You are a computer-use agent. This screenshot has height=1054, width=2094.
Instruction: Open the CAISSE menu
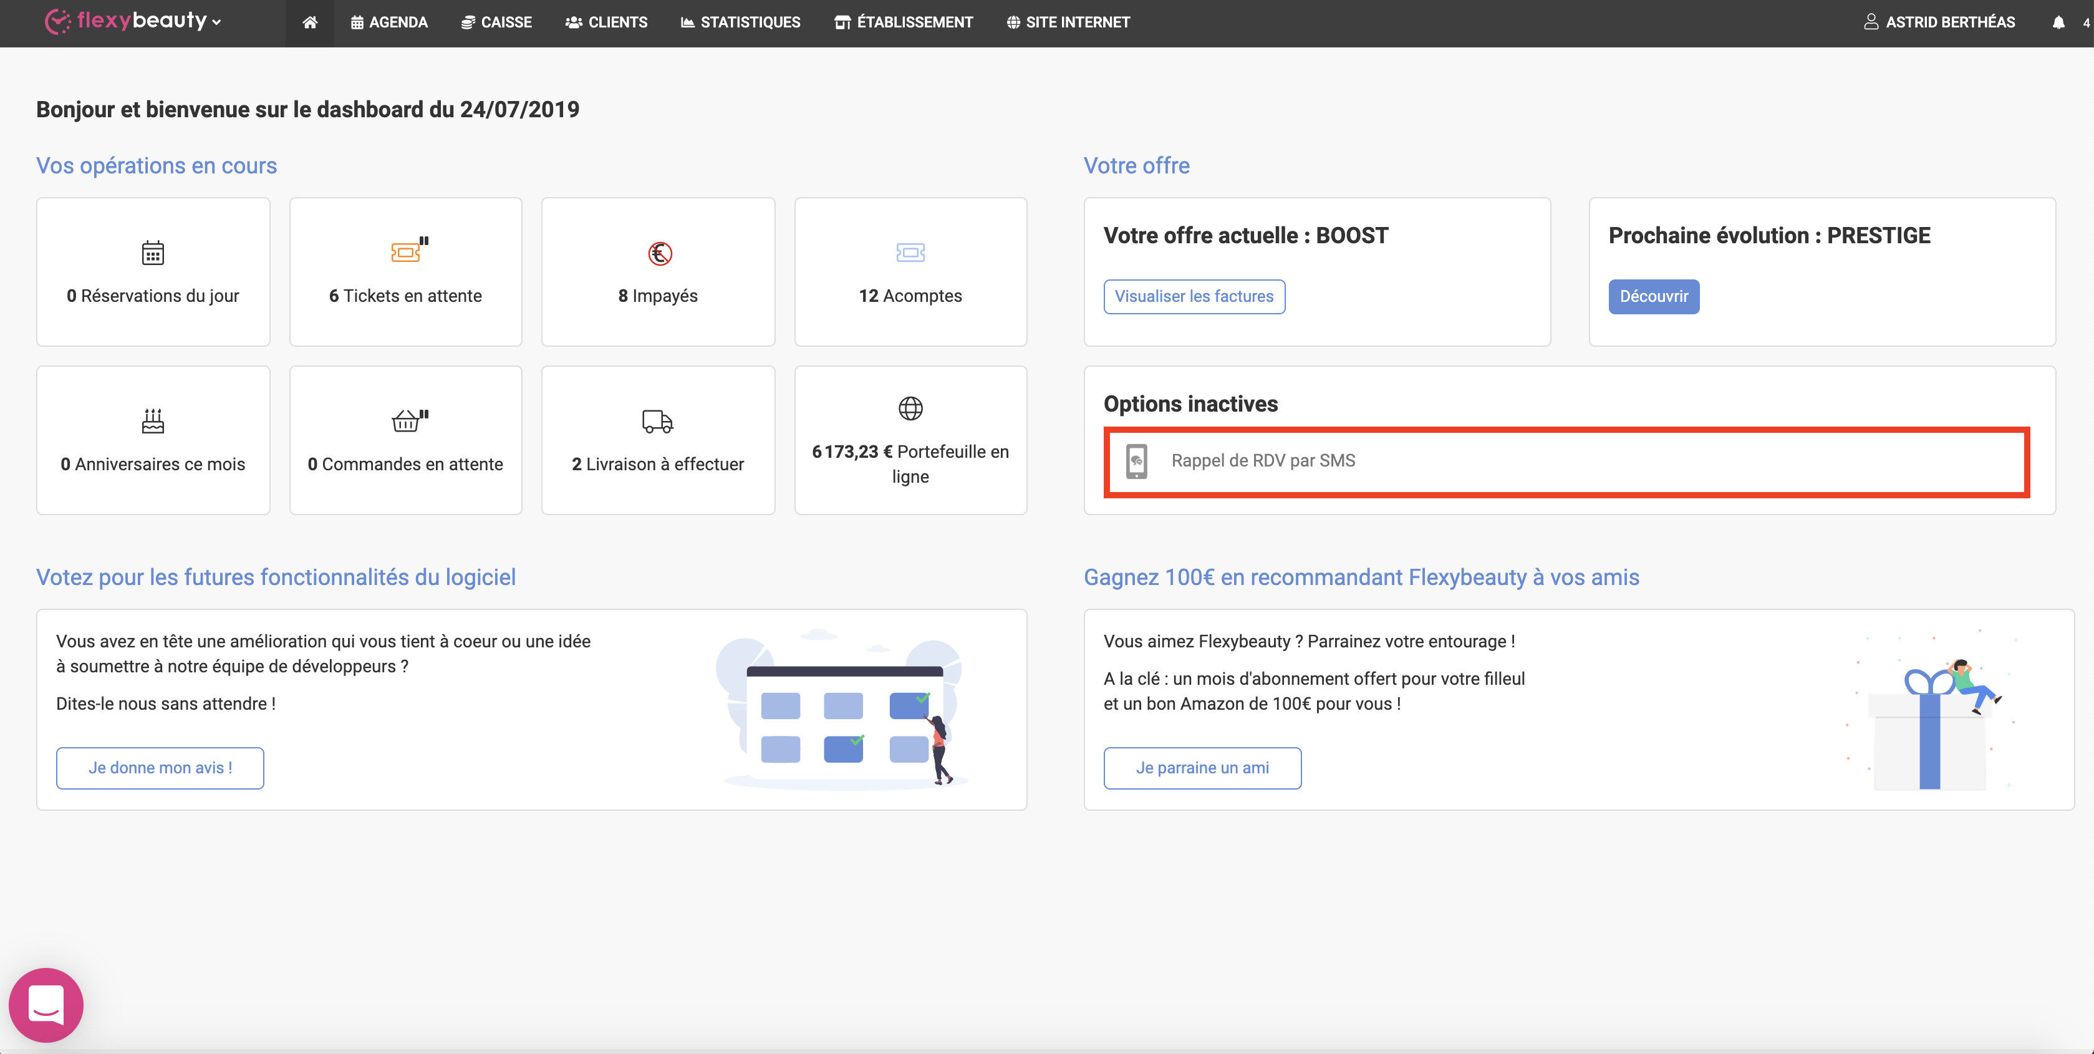(x=496, y=23)
